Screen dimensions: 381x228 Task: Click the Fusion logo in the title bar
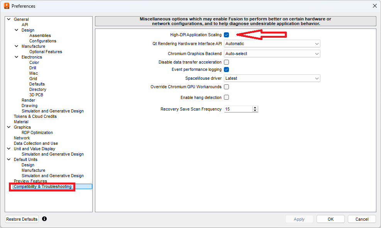click(7, 6)
